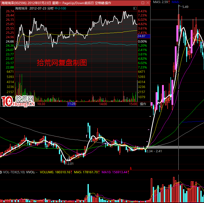Click the 8.43% percent axis label
The image size is (204, 203).
[143, 11]
